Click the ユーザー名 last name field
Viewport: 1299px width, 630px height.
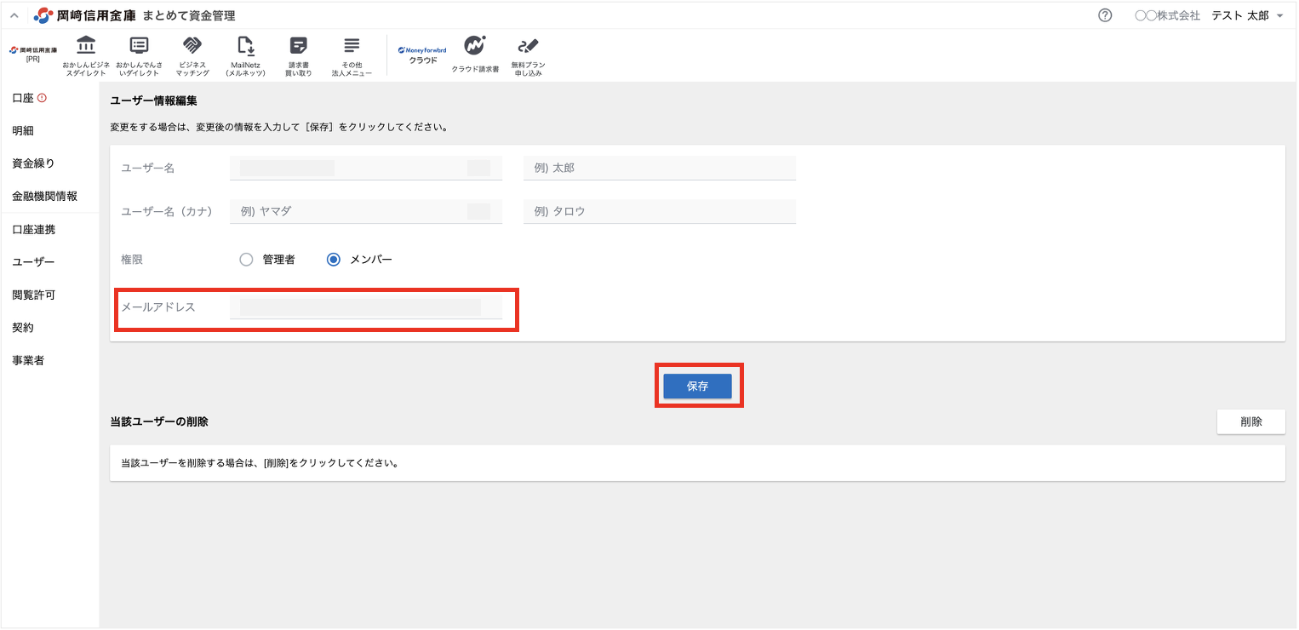pos(366,168)
